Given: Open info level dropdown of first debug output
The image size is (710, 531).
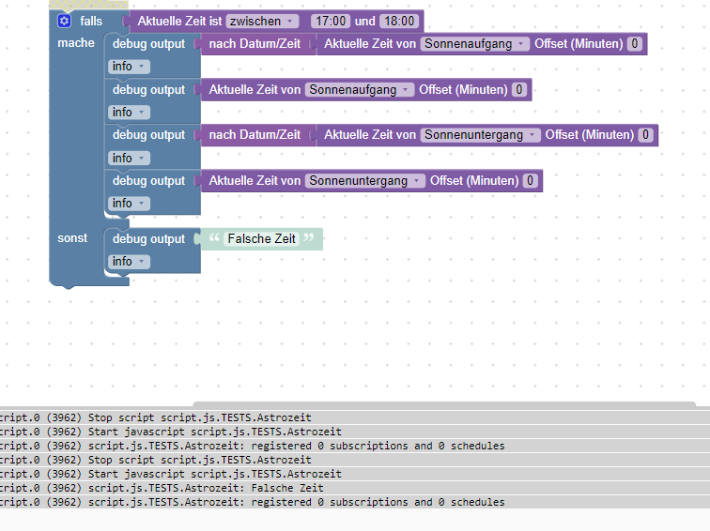Looking at the screenshot, I should (129, 67).
